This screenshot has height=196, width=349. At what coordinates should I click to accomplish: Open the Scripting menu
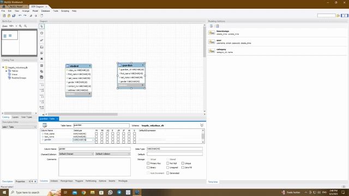[65, 11]
